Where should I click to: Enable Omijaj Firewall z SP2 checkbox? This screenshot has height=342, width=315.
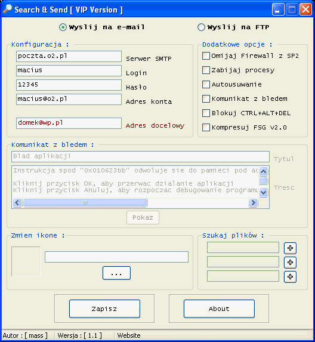[206, 56]
